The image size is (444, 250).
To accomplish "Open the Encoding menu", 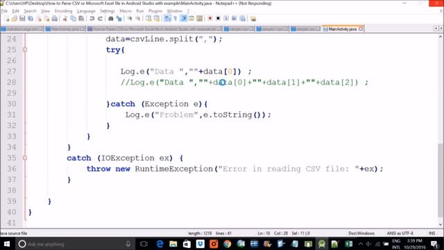I will (x=63, y=11).
